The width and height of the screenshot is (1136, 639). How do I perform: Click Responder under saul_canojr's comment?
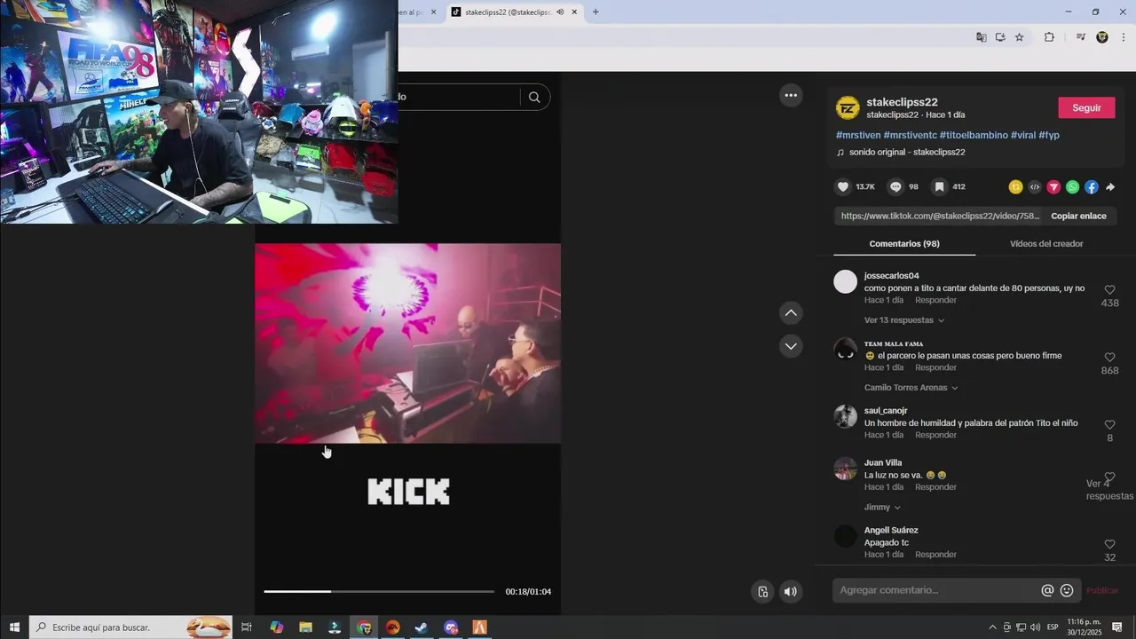click(x=935, y=435)
